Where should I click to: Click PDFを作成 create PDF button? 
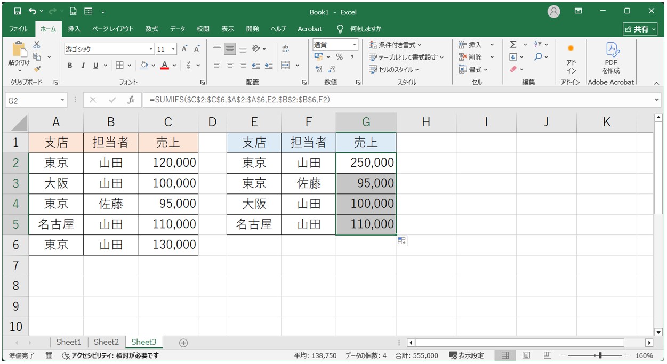(x=611, y=58)
